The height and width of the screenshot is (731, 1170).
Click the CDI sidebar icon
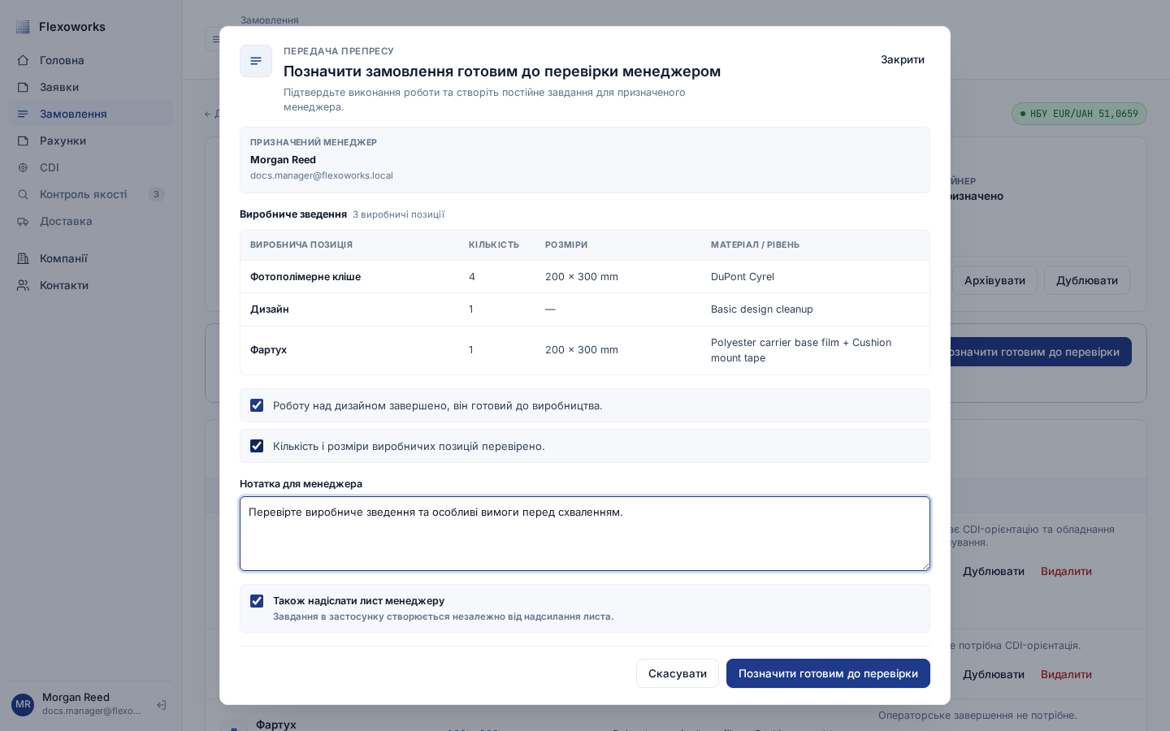coord(23,167)
